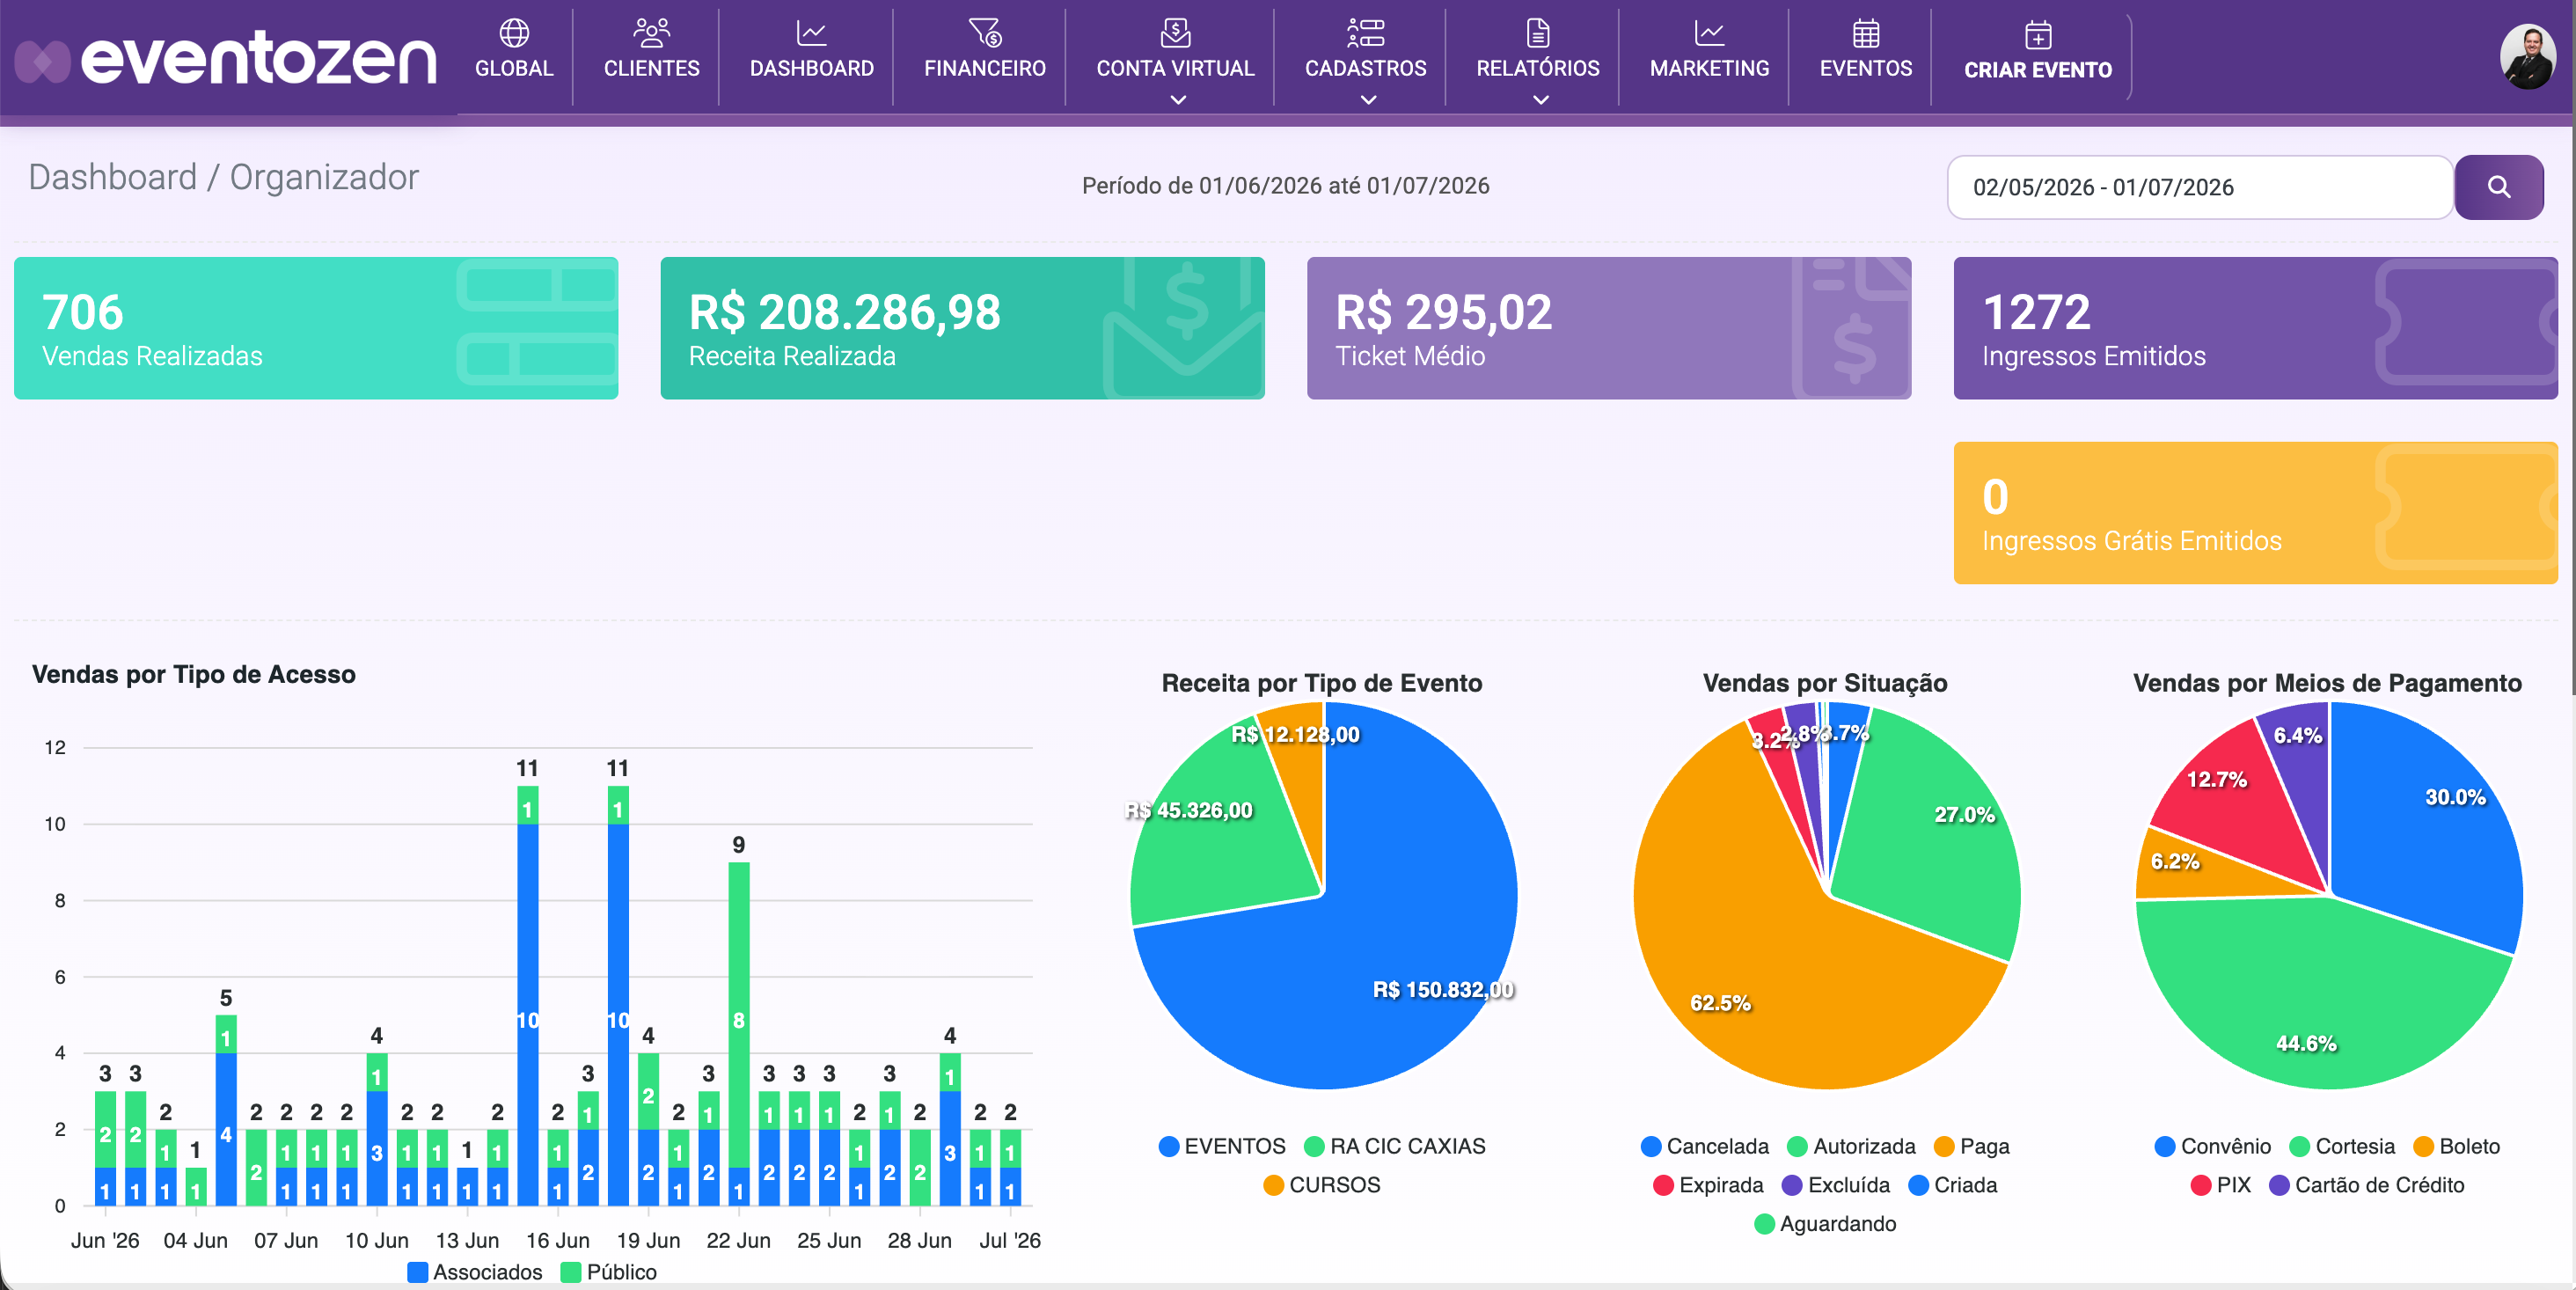The image size is (2576, 1290).
Task: Click the PIX legend color dot
Action: (x=2200, y=1185)
